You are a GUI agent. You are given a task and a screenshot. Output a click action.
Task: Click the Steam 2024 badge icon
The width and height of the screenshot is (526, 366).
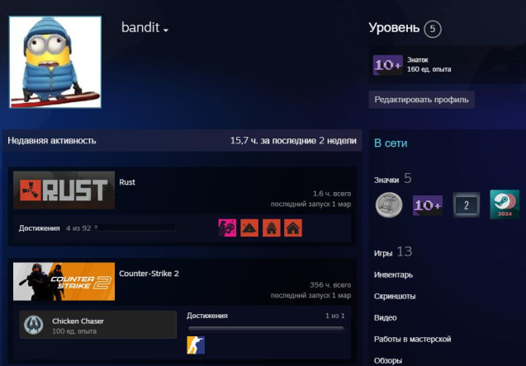click(x=505, y=204)
